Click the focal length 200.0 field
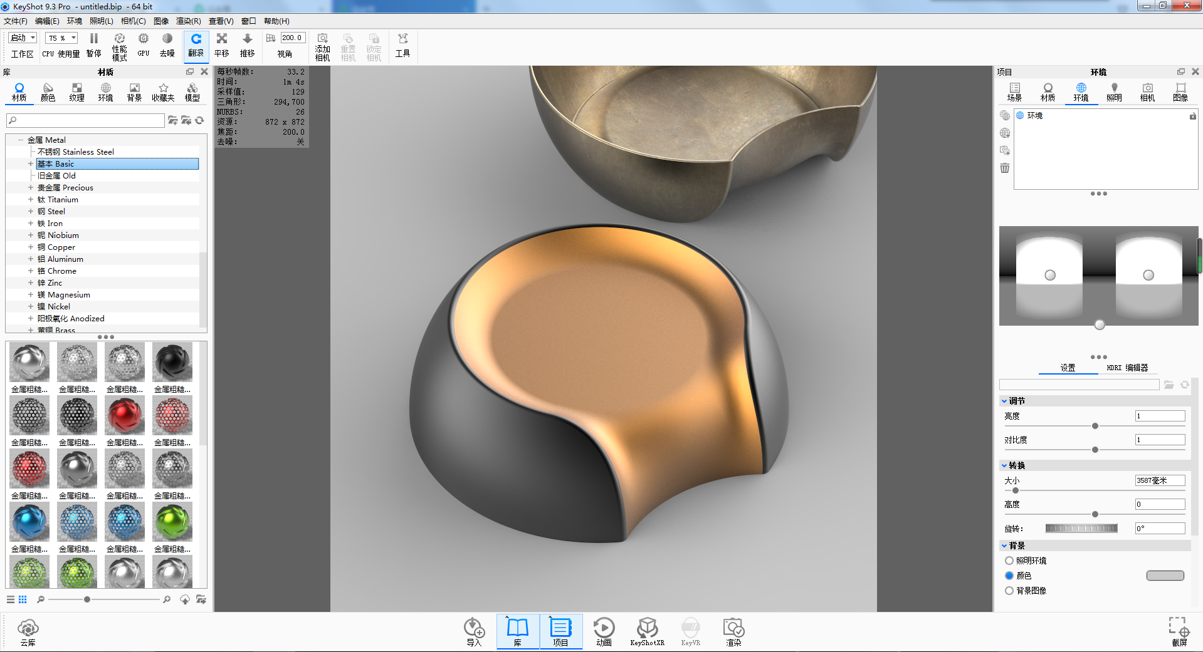1203x652 pixels. tap(293, 38)
